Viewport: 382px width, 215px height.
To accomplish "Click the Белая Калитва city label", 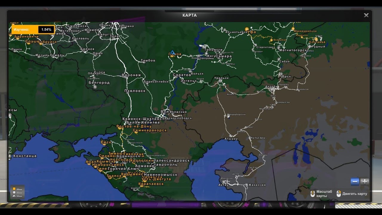I will [x=143, y=122].
